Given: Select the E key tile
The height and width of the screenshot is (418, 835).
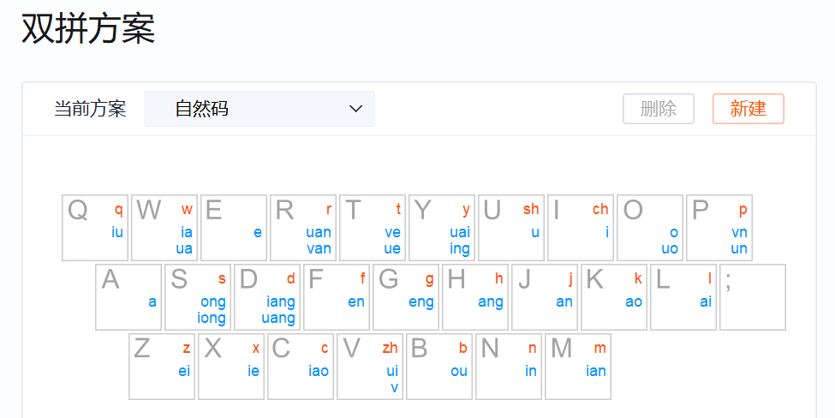Looking at the screenshot, I should click(234, 228).
